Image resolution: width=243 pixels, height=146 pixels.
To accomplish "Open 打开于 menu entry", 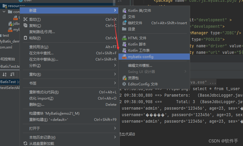I will [x=70, y=128].
